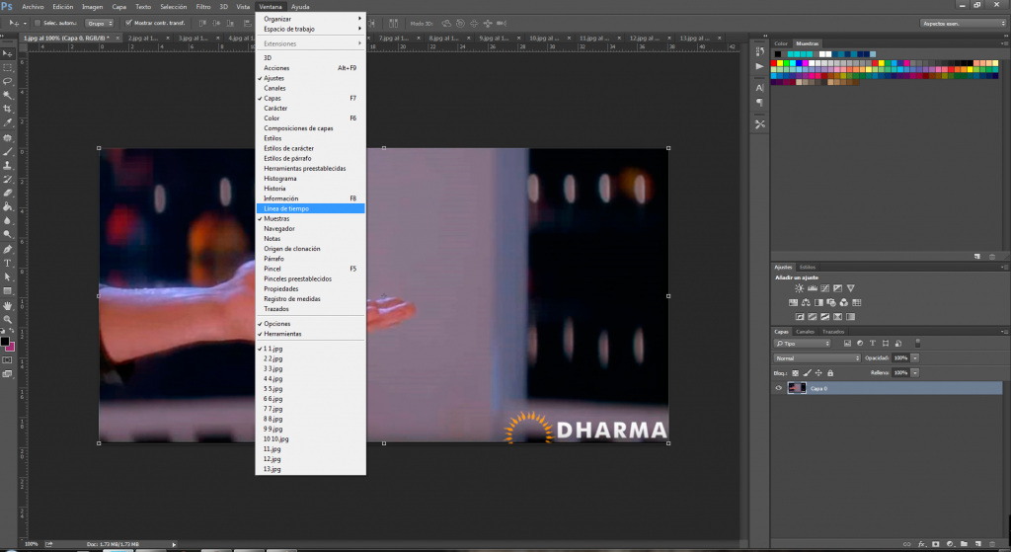The height and width of the screenshot is (552, 1011).
Task: Open the Grupo dropdown in options bar
Action: 100,24
